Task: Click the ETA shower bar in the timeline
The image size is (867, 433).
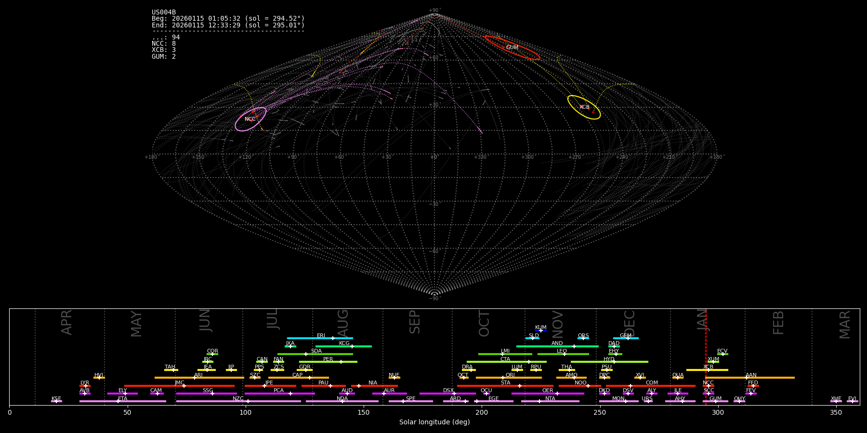Action: pyautogui.click(x=123, y=401)
